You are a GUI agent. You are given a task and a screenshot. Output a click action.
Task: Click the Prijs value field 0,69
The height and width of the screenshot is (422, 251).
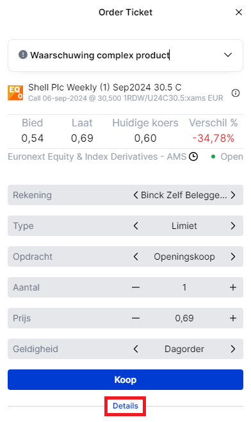184,318
